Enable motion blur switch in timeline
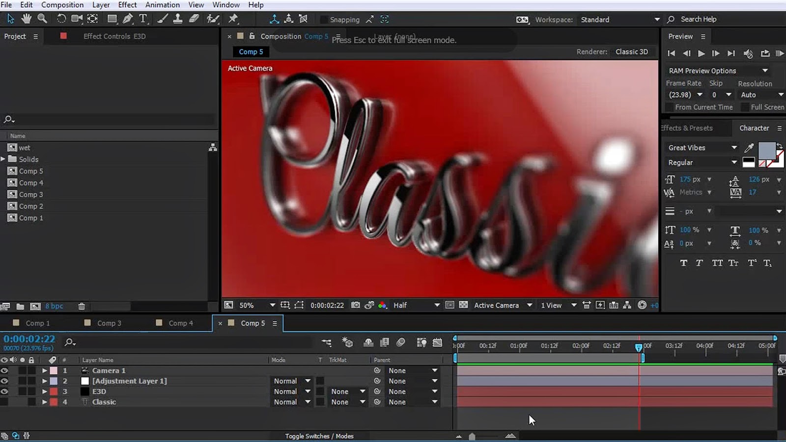This screenshot has width=786, height=442. pos(400,342)
